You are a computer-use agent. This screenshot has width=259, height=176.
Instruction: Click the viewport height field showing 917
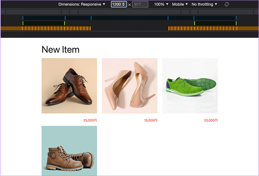pos(140,4)
